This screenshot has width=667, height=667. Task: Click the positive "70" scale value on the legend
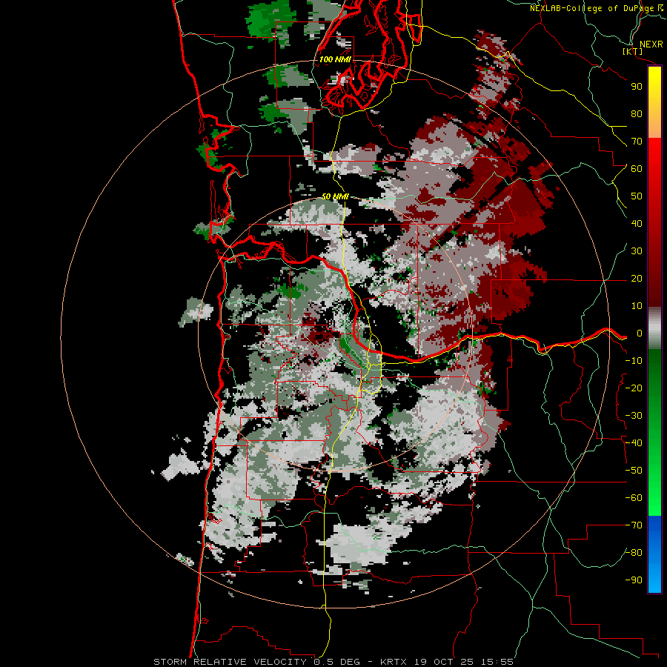[637, 142]
